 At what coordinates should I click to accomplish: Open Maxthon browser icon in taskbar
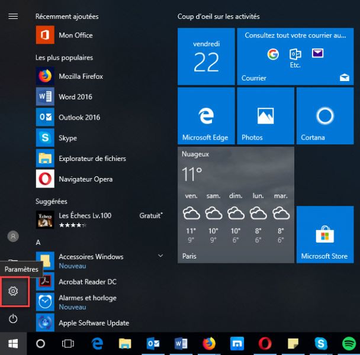pyautogui.click(x=237, y=344)
